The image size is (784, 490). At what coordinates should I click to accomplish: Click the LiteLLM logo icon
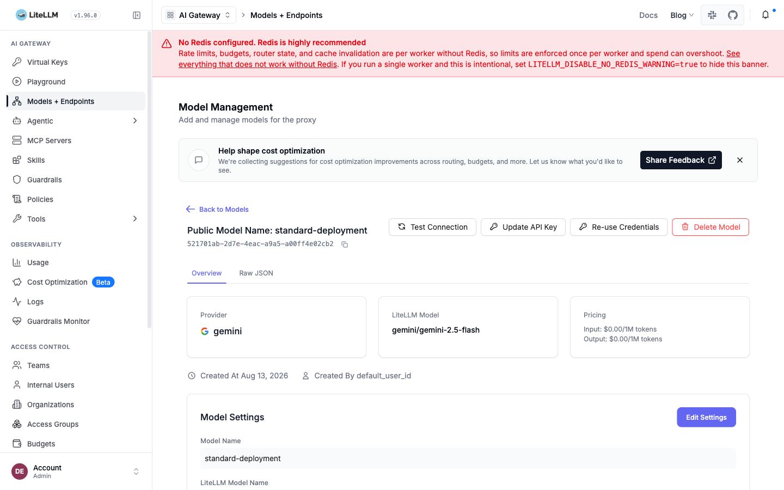21,15
